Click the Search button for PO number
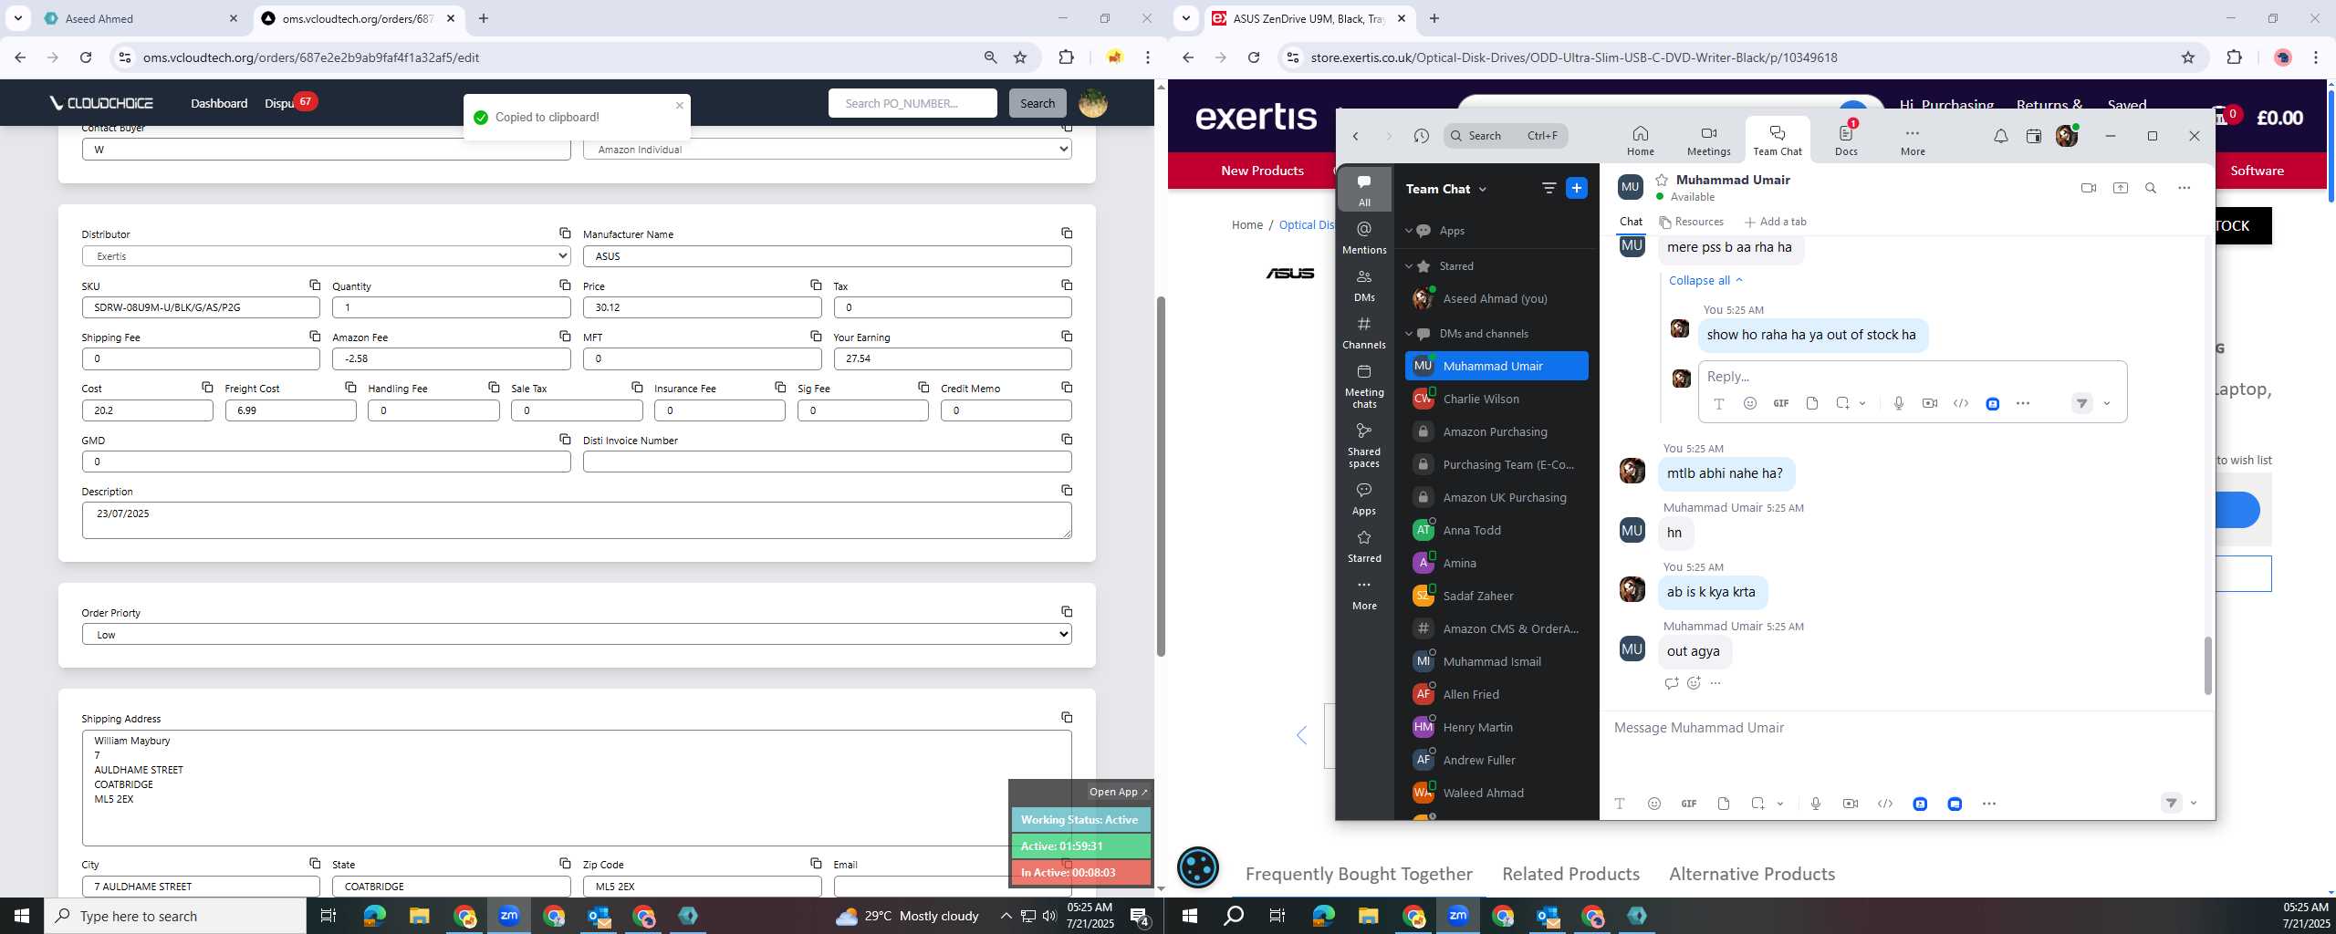2336x934 pixels. (1038, 103)
